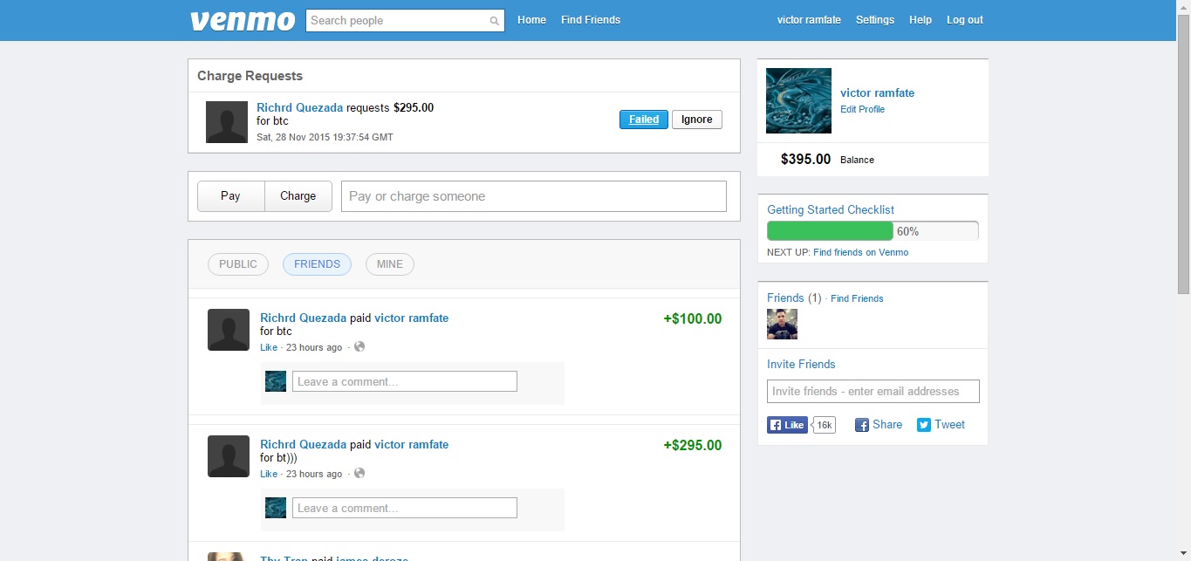Select the FRIENDS feed tab

(x=317, y=264)
